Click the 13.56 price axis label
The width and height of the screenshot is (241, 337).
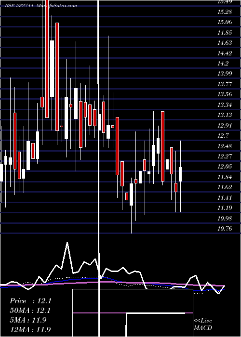[225, 94]
